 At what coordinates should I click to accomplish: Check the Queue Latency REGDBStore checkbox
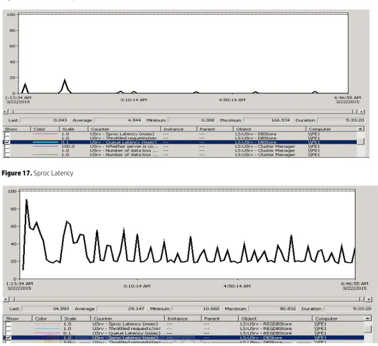[x=8, y=333]
